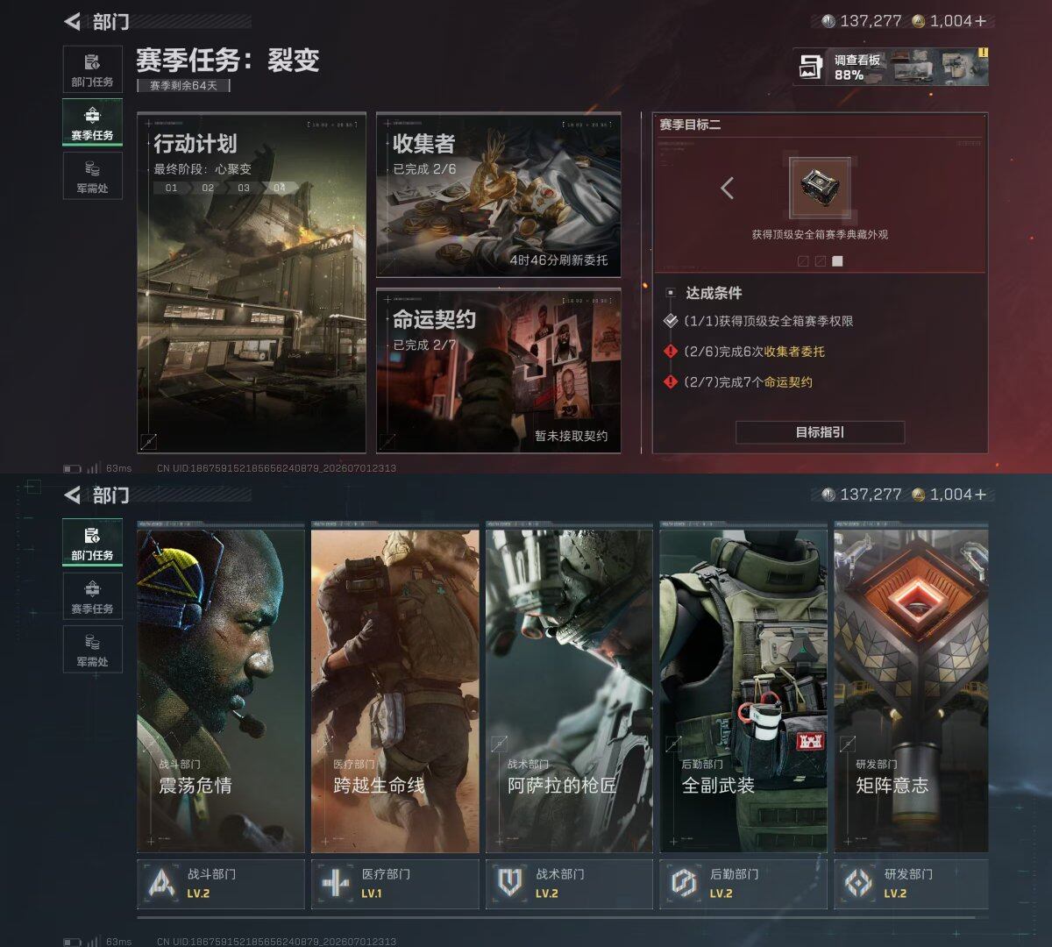Click red warning icon beside 完成6次收集者委托
The width and height of the screenshot is (1052, 947).
671,352
